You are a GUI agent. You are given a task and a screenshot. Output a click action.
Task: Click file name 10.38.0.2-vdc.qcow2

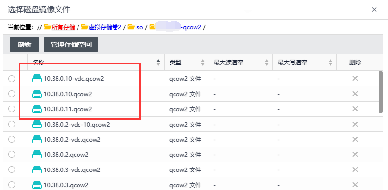[72, 139]
